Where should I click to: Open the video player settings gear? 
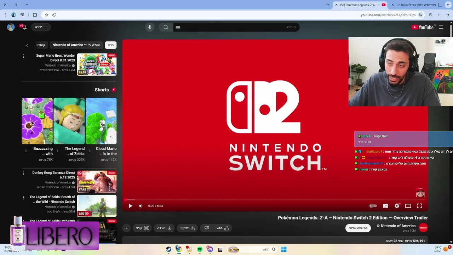coord(397,206)
